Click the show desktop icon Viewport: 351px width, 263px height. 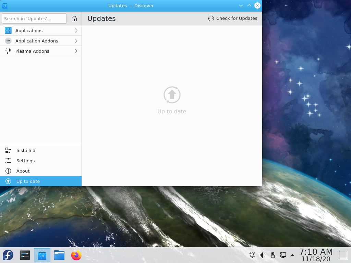tap(343, 255)
